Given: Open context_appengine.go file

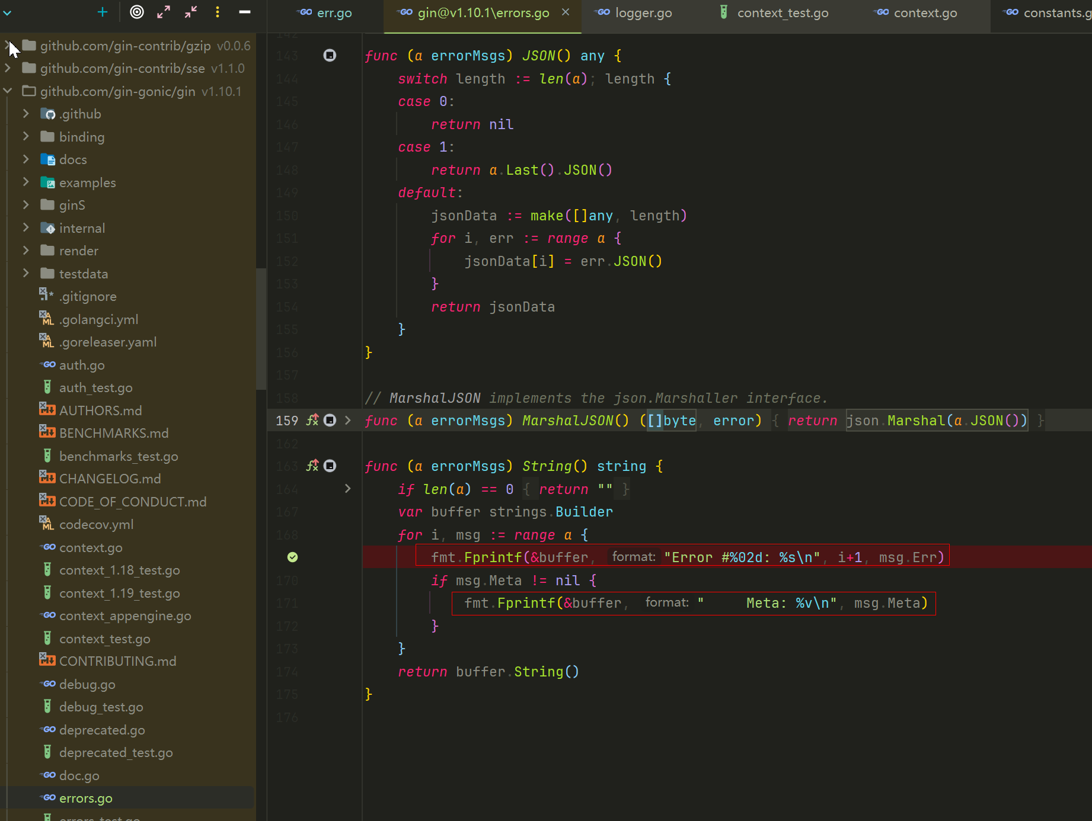Looking at the screenshot, I should pos(125,615).
